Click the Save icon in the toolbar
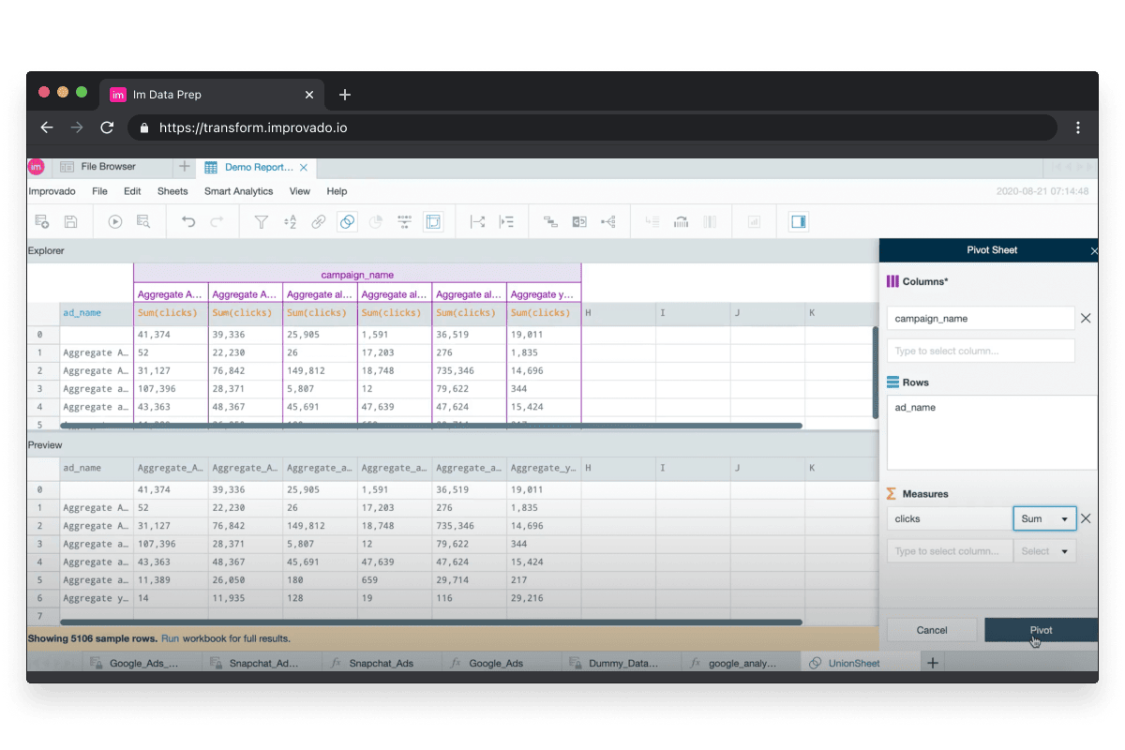Image resolution: width=1125 pixels, height=750 pixels. [70, 221]
